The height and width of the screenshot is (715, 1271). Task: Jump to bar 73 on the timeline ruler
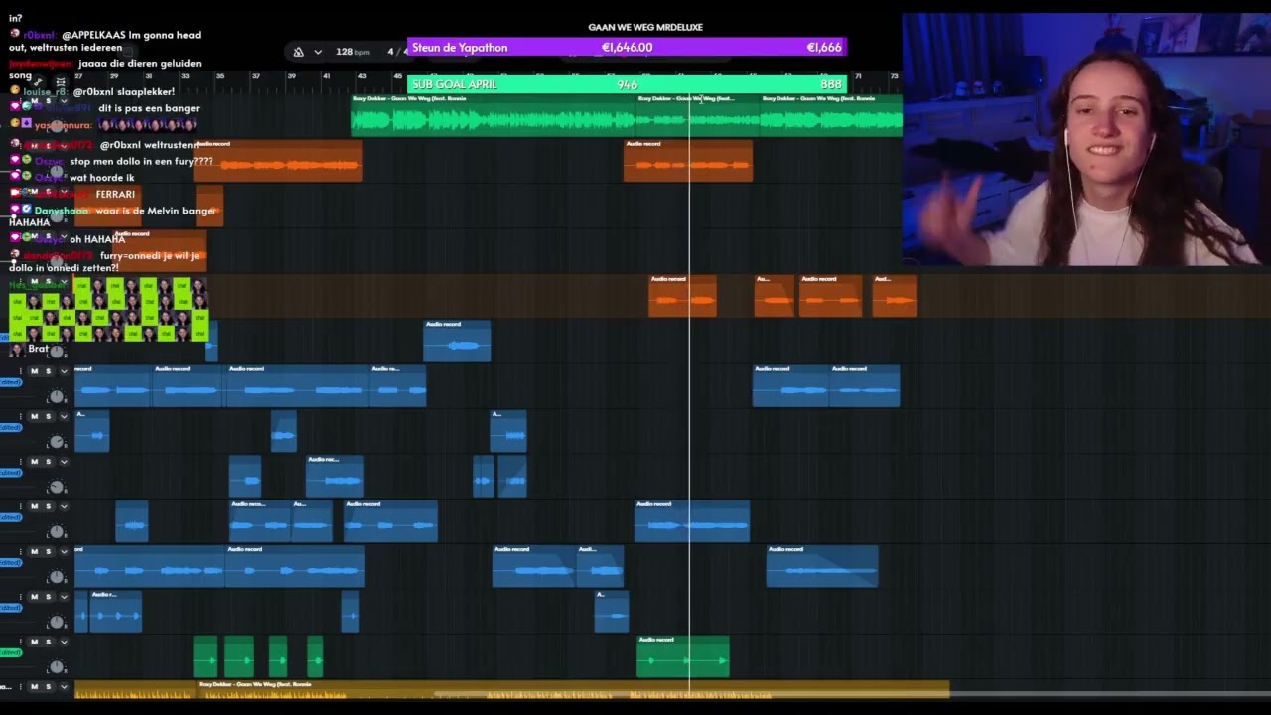point(895,76)
